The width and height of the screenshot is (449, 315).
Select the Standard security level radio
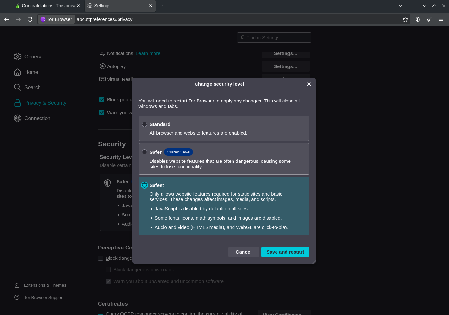pyautogui.click(x=145, y=124)
